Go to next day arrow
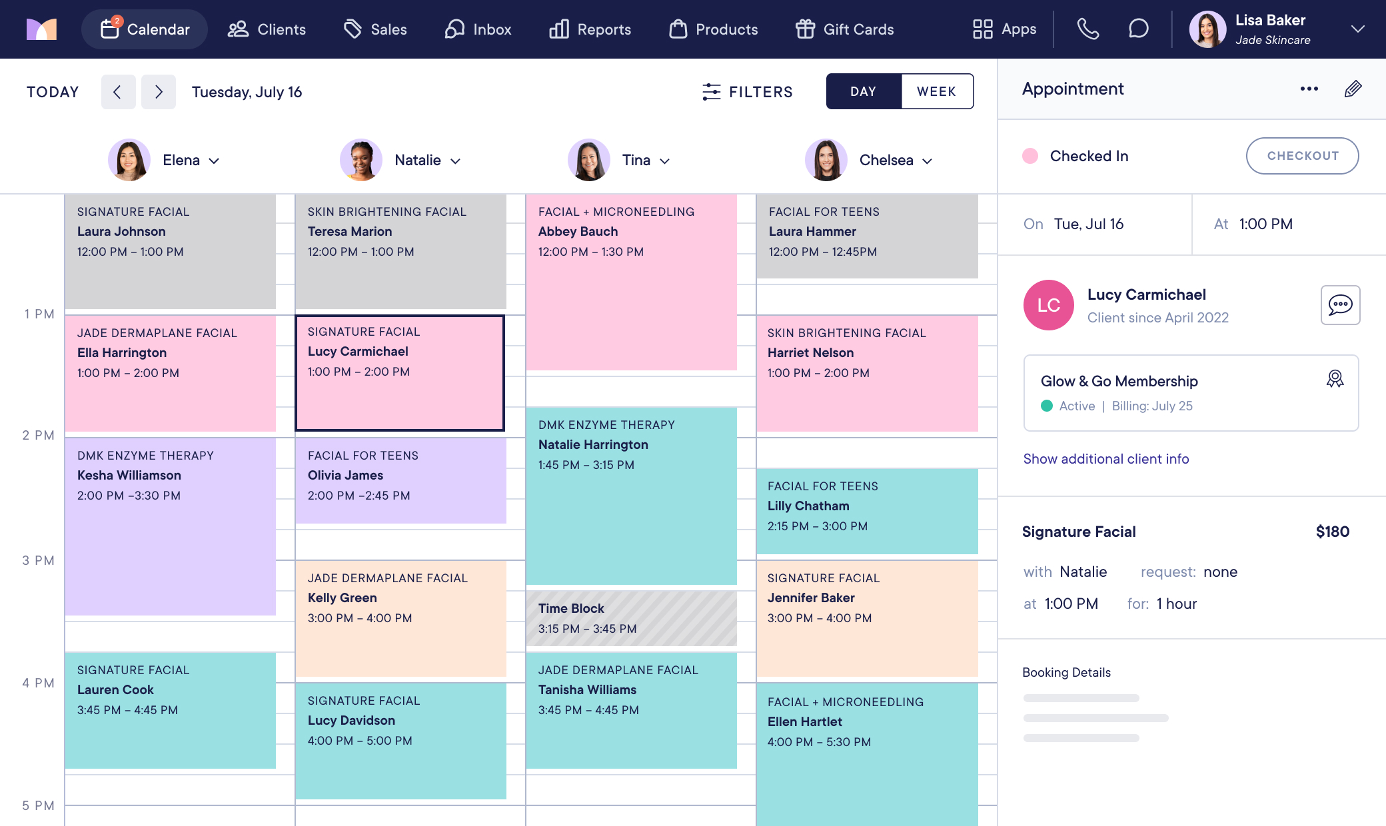The image size is (1386, 826). coord(159,92)
